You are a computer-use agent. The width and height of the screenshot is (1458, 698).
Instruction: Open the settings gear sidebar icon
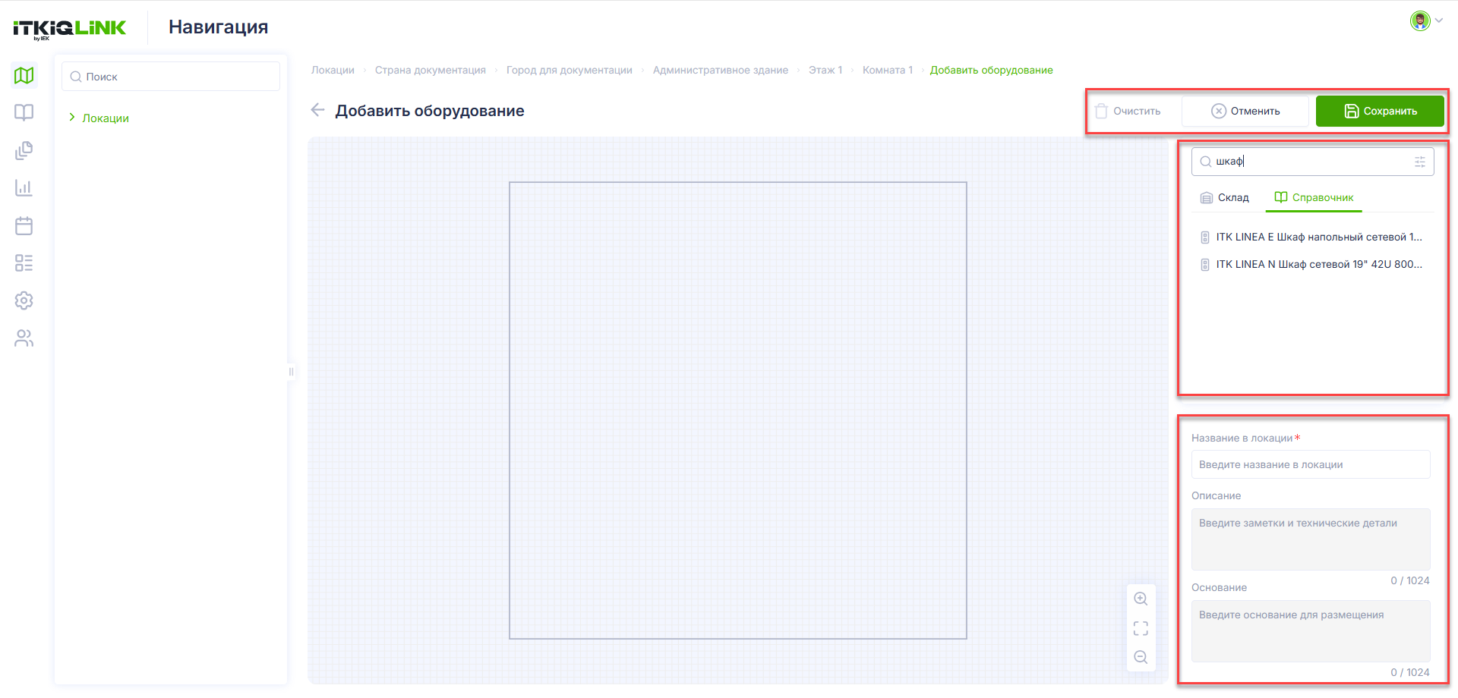(x=24, y=300)
